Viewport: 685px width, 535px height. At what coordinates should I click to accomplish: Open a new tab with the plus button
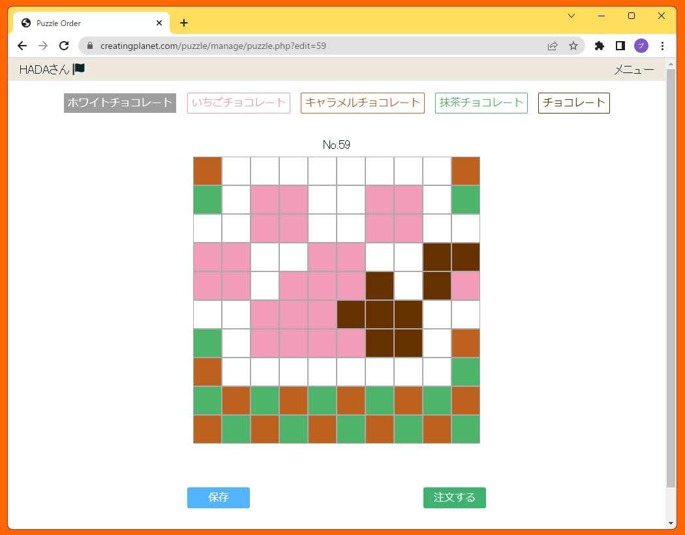coord(184,23)
